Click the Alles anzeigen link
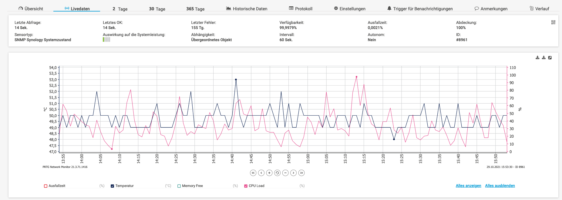Viewport: 562px width, 200px height. 468,186
